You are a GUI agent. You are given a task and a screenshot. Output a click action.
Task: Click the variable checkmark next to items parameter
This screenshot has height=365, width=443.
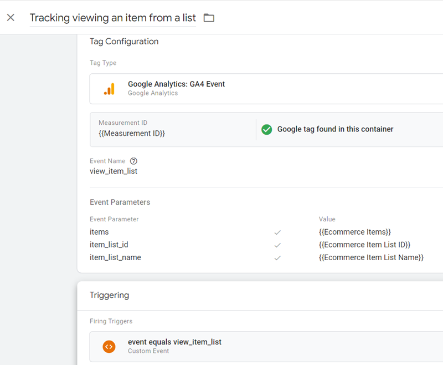278,232
